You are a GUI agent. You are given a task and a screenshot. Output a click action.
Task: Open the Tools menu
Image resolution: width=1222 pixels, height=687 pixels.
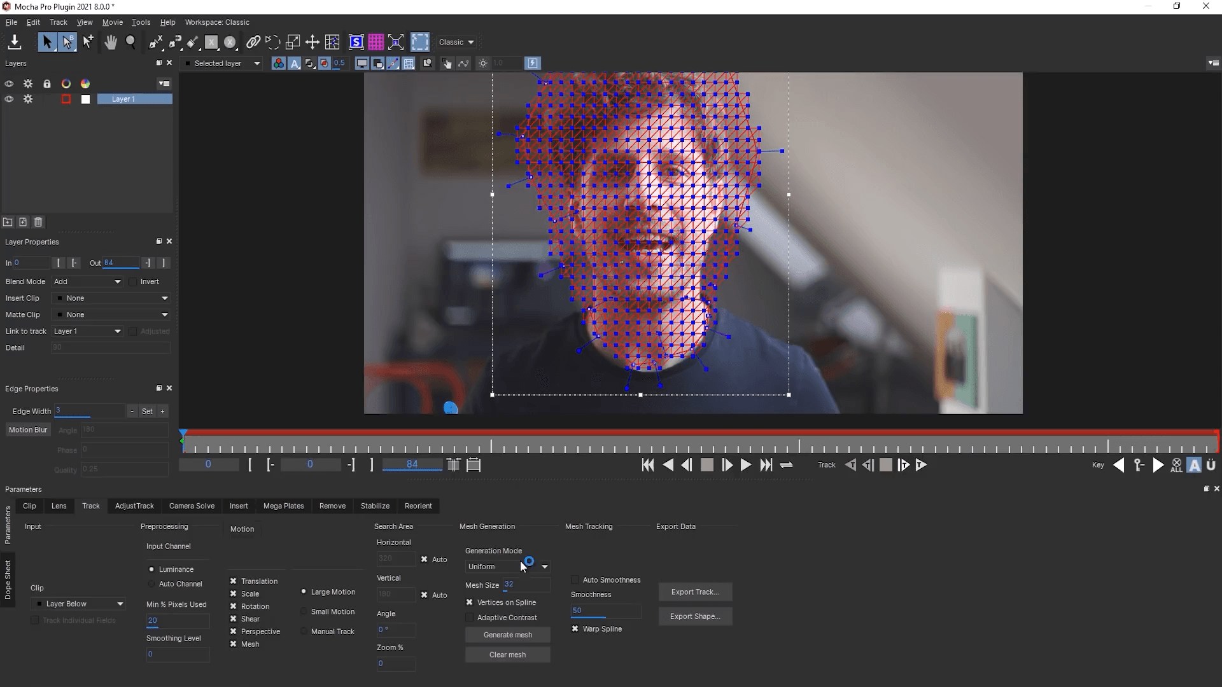(141, 22)
